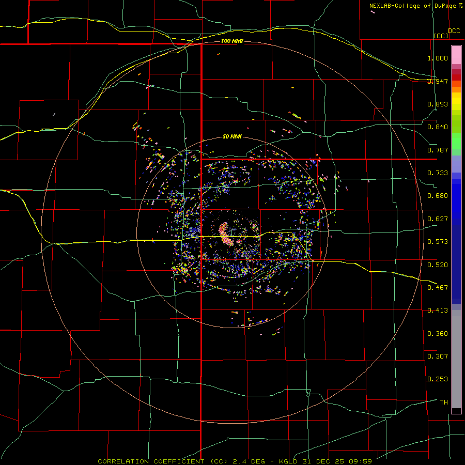Select the 0.253 scale value

pyautogui.click(x=438, y=379)
